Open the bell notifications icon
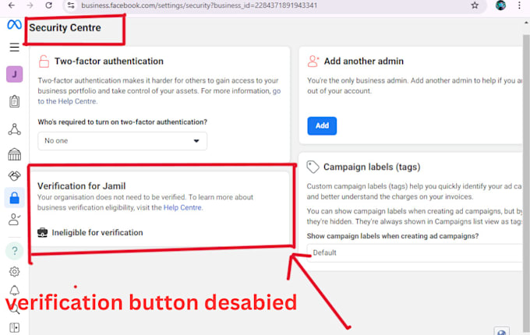Viewport: 530px width, 335px height. pyautogui.click(x=14, y=291)
